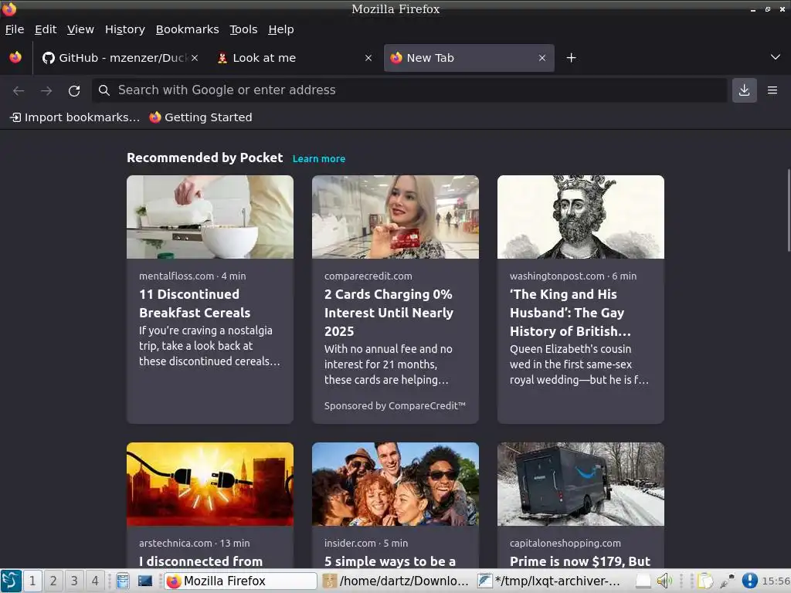Open the File menu
This screenshot has width=791, height=593.
[15, 29]
